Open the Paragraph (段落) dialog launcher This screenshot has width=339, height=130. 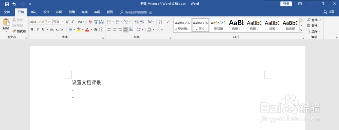(x=170, y=38)
